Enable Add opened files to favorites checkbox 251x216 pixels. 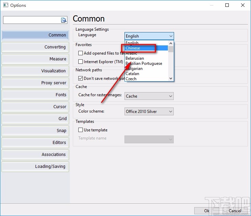(80, 53)
